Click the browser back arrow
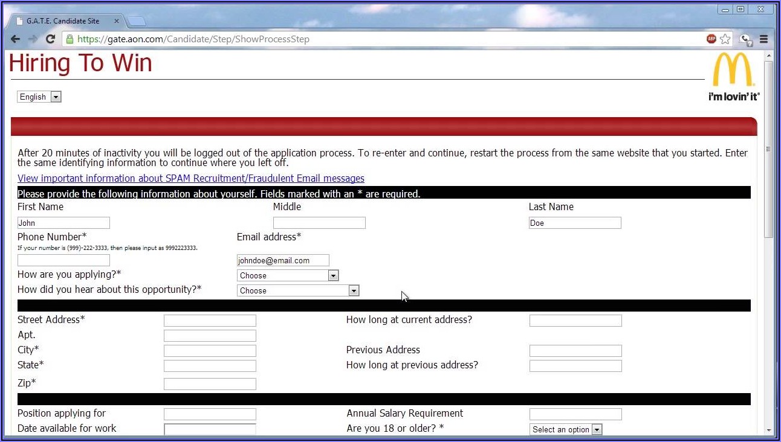This screenshot has width=781, height=442. coord(15,39)
